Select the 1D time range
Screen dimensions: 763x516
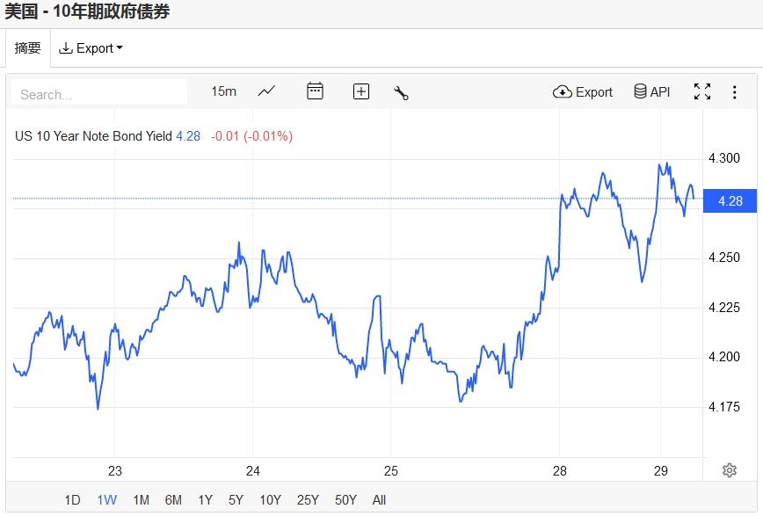72,500
